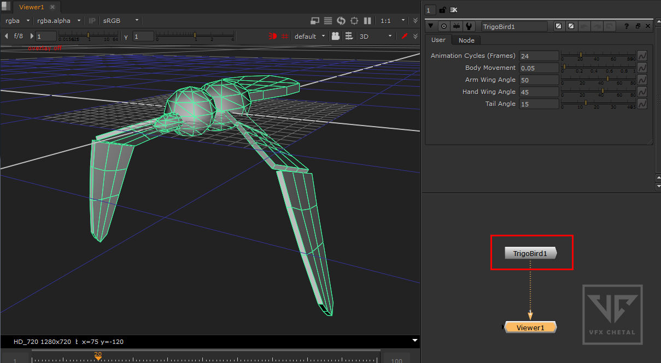
Task: Click the wrench icon in TrigoBird1 properties
Action: [469, 26]
